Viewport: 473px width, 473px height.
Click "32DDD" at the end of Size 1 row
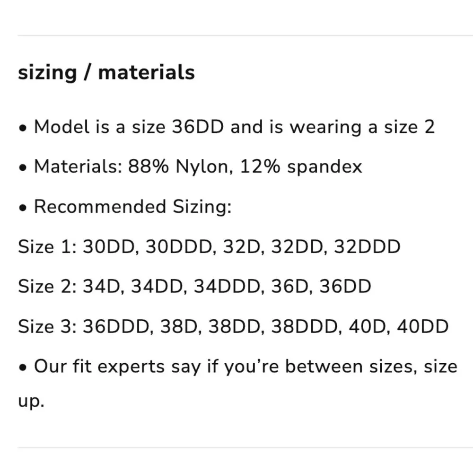(367, 247)
